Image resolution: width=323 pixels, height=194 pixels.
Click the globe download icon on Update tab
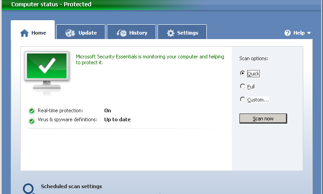[x=70, y=33]
